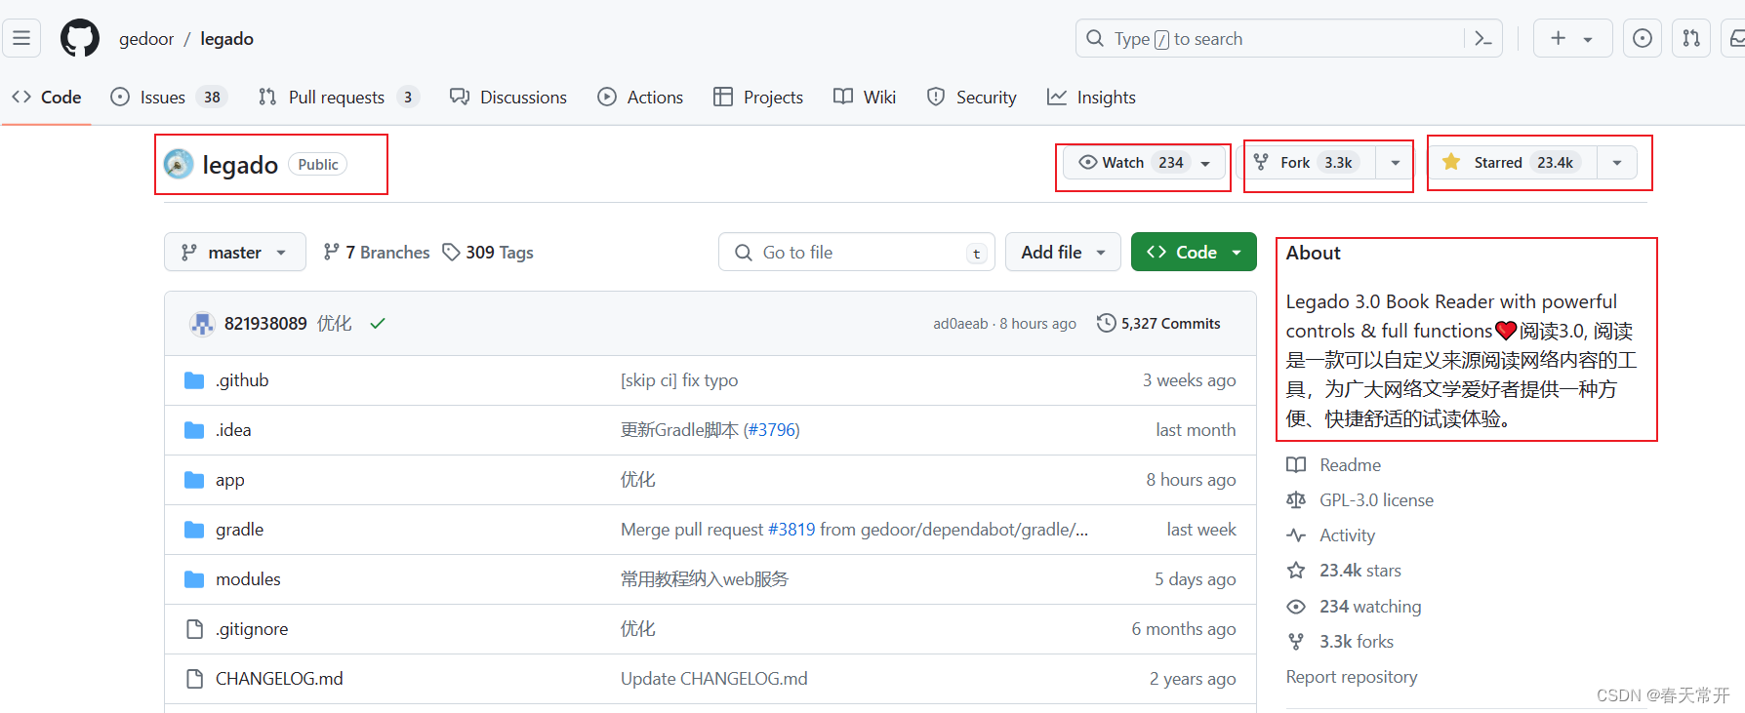Open pull request #3819 link

pos(791,530)
